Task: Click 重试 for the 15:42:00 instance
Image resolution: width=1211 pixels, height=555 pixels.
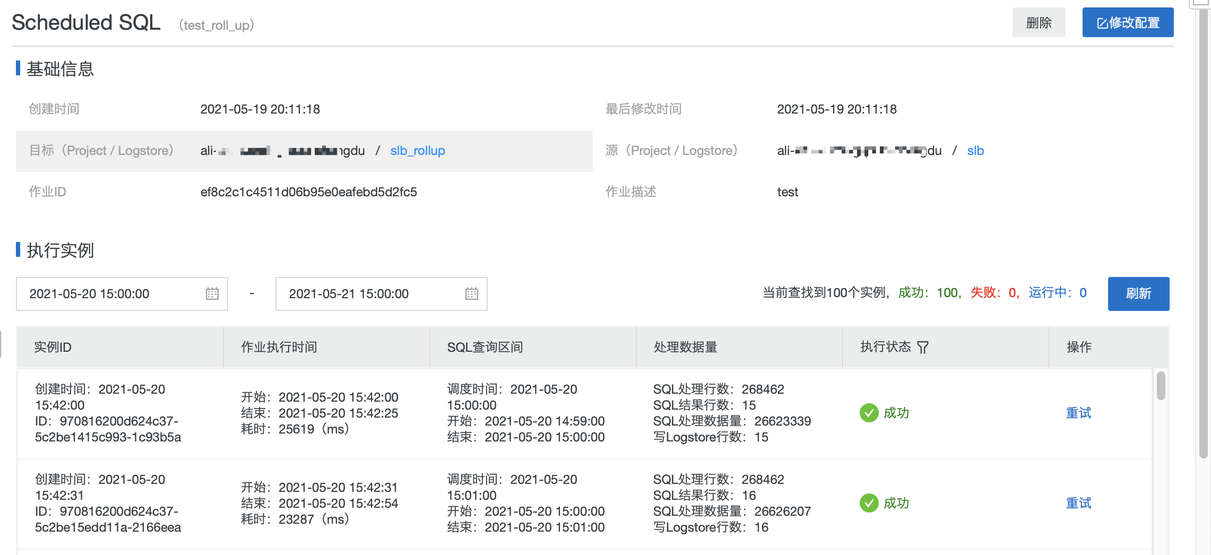Action: 1078,413
